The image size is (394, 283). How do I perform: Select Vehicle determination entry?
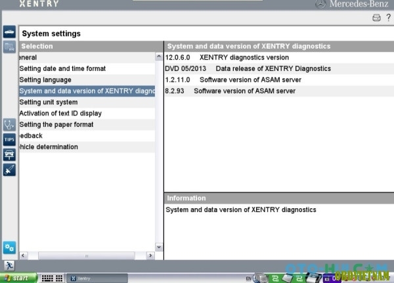click(87, 147)
